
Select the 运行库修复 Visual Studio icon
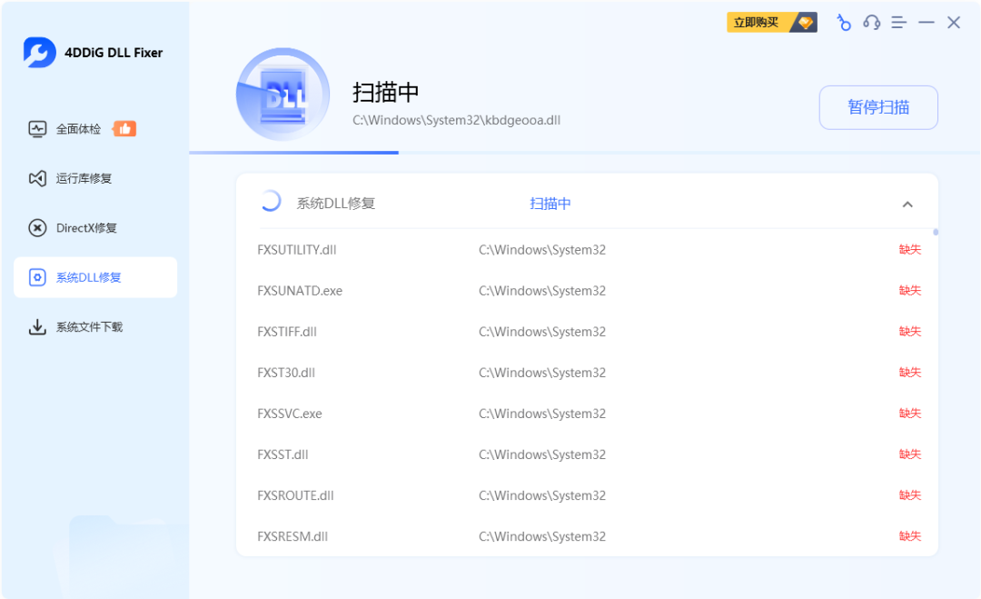tap(37, 178)
